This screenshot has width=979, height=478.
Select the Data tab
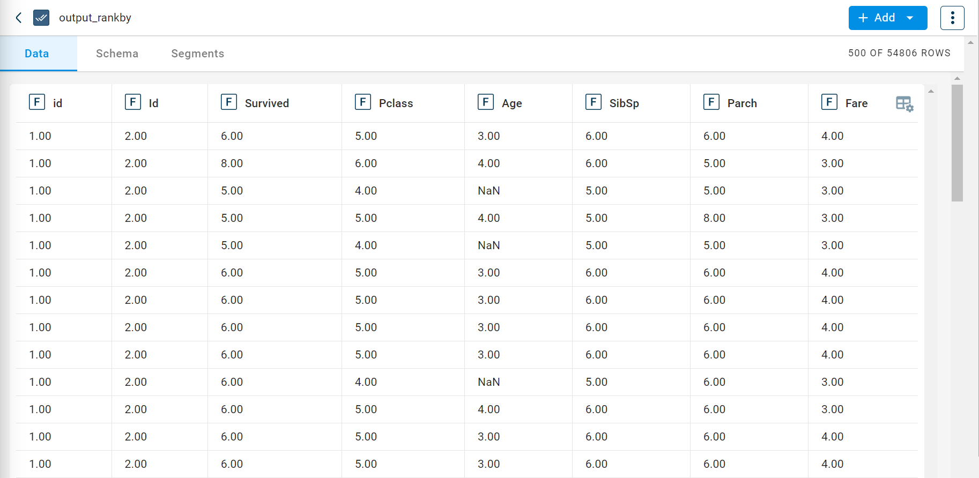pyautogui.click(x=37, y=54)
